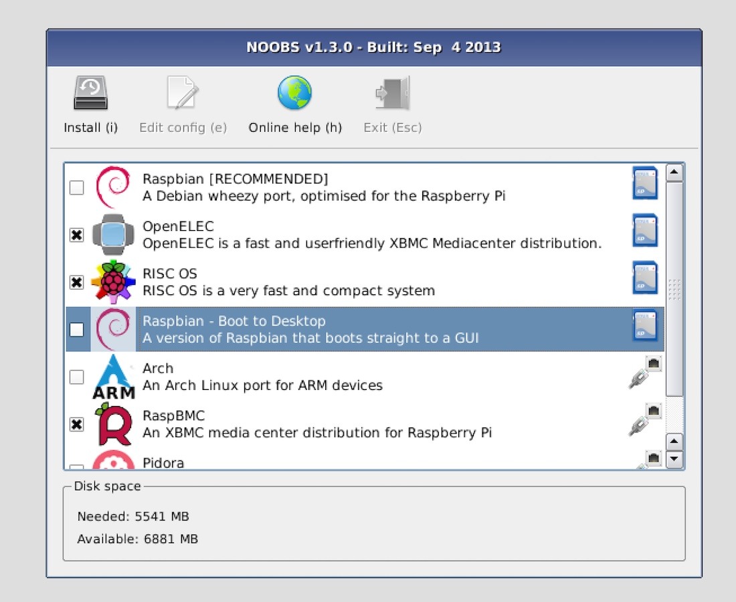Uncheck the RISC OS checkbox
This screenshot has width=736, height=602.
click(76, 282)
